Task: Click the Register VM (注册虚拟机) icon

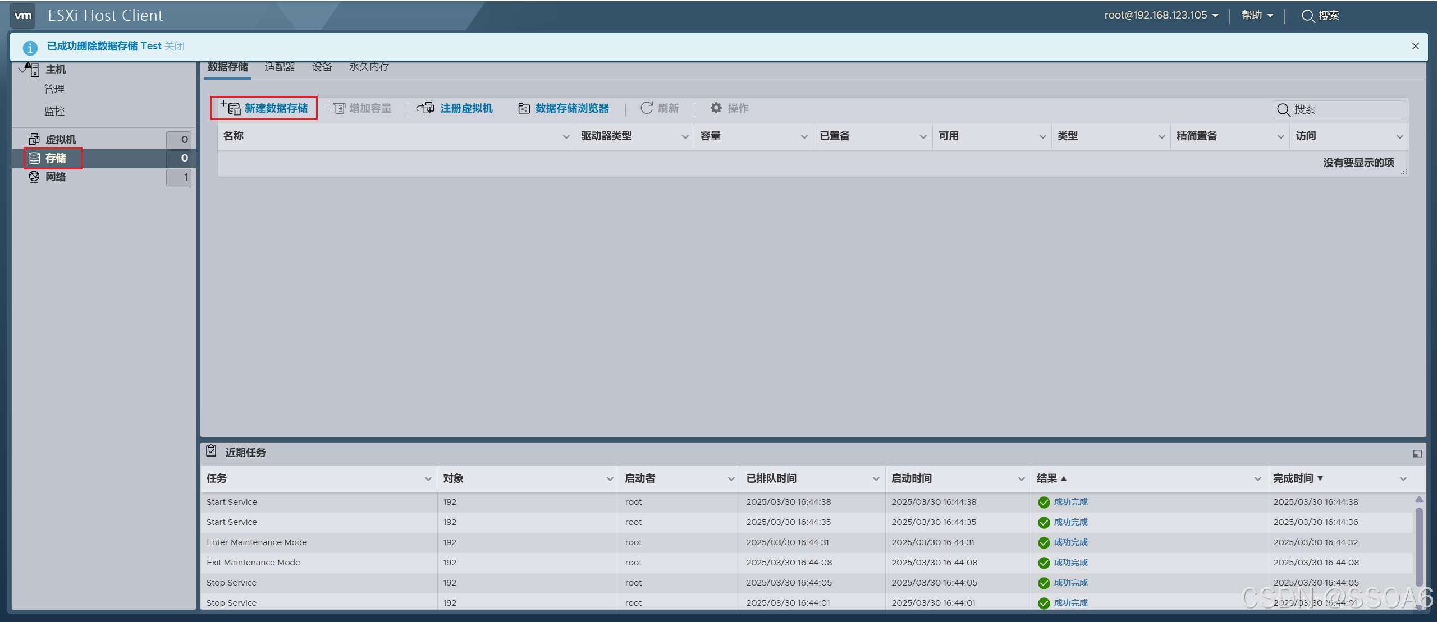Action: (x=425, y=108)
